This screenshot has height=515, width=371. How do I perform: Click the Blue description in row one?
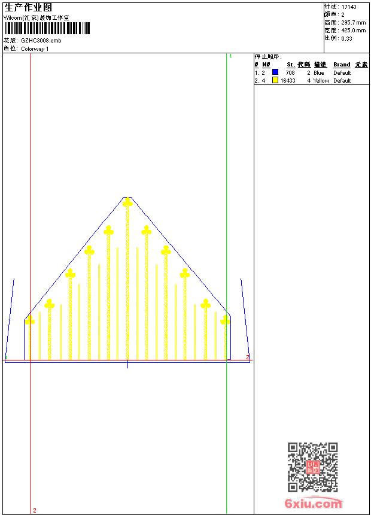pyautogui.click(x=319, y=72)
